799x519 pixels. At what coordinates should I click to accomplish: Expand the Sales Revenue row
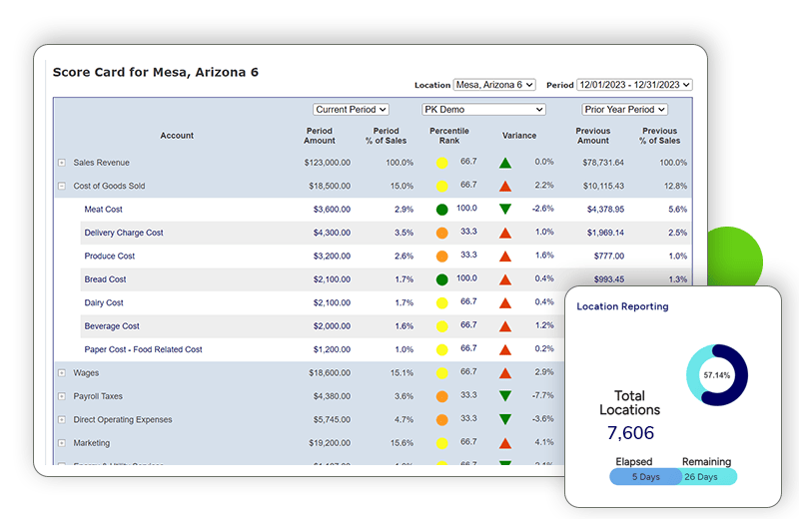tap(62, 163)
